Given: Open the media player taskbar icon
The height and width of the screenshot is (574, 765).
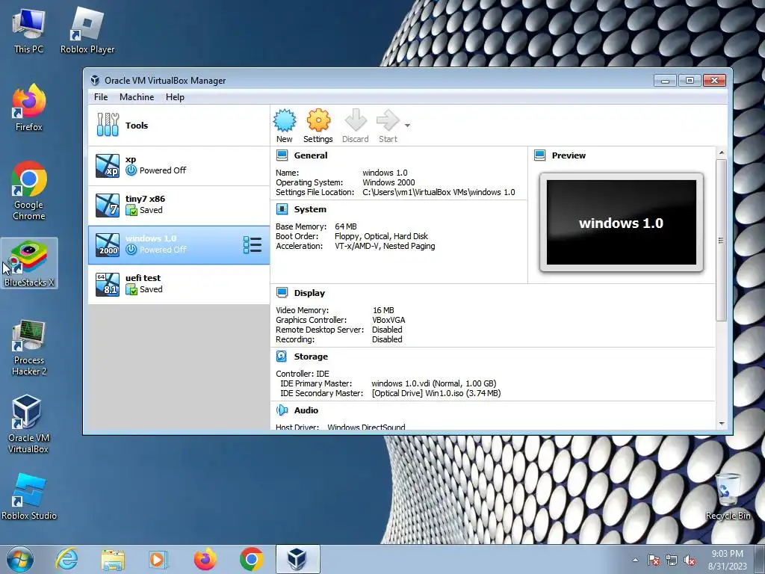Looking at the screenshot, I should [158, 559].
